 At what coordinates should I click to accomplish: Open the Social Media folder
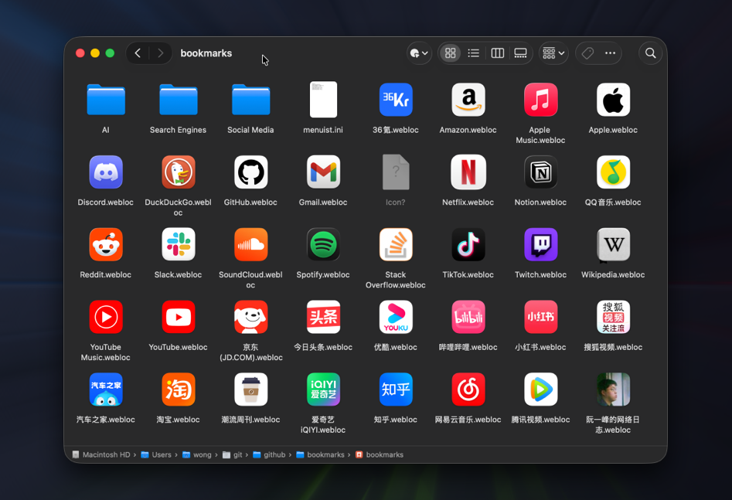click(x=250, y=100)
